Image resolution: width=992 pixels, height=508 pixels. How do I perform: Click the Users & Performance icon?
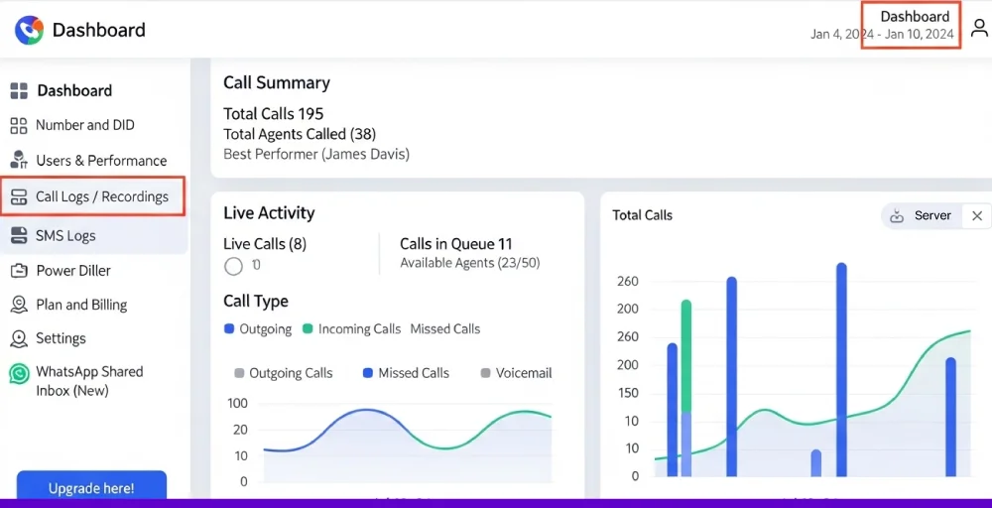coord(19,160)
